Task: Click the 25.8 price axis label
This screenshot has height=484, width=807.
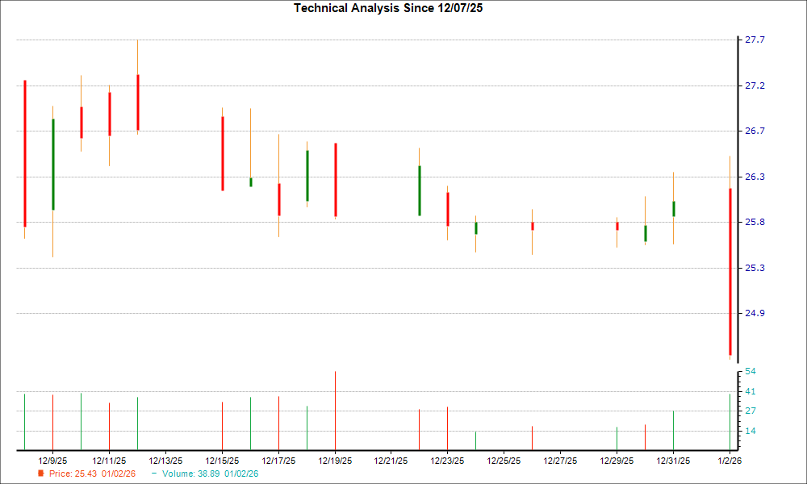Action: 755,222
